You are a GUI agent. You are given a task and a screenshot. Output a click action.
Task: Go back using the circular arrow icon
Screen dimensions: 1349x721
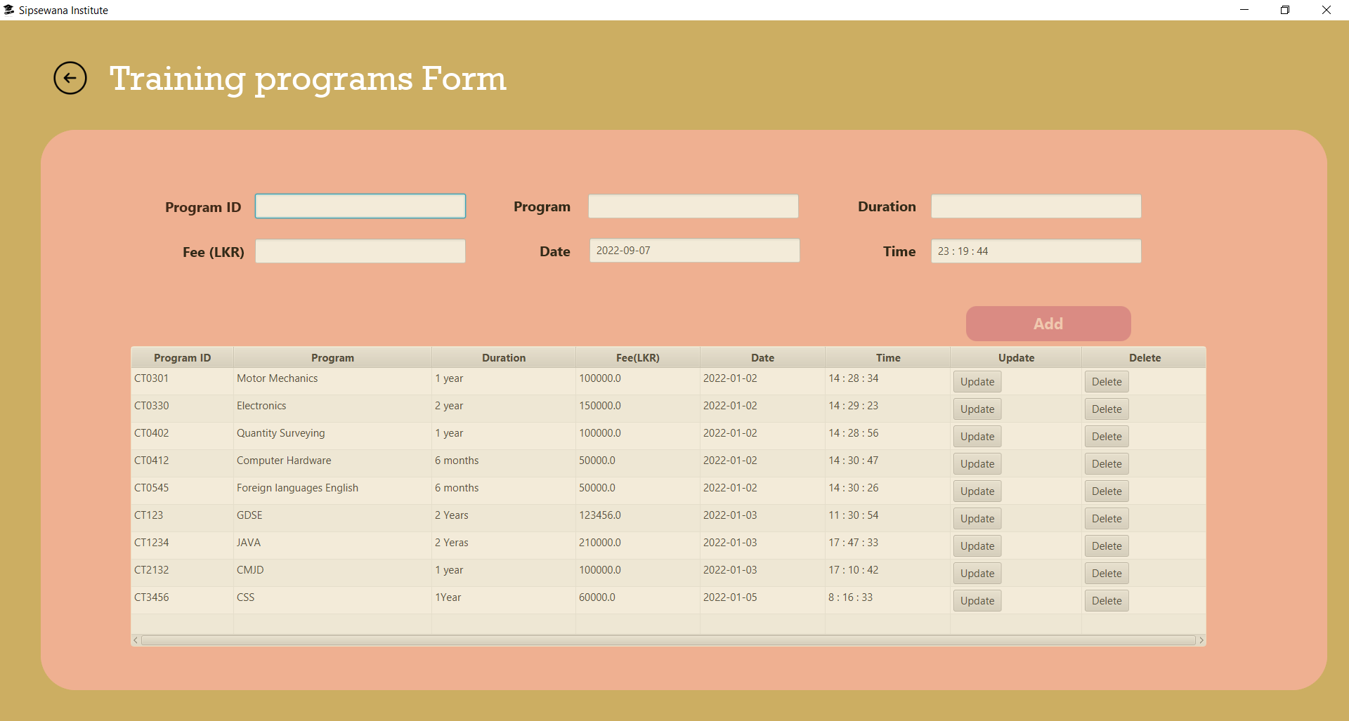coord(70,78)
